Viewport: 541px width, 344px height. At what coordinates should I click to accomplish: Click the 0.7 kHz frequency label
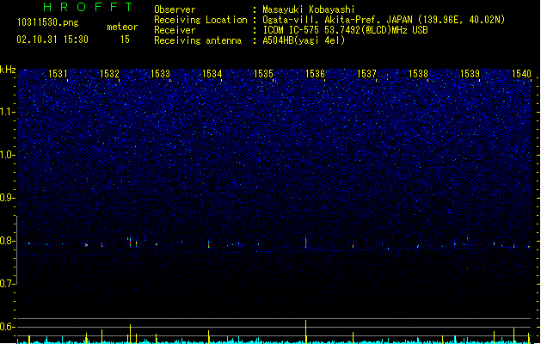pos(8,284)
